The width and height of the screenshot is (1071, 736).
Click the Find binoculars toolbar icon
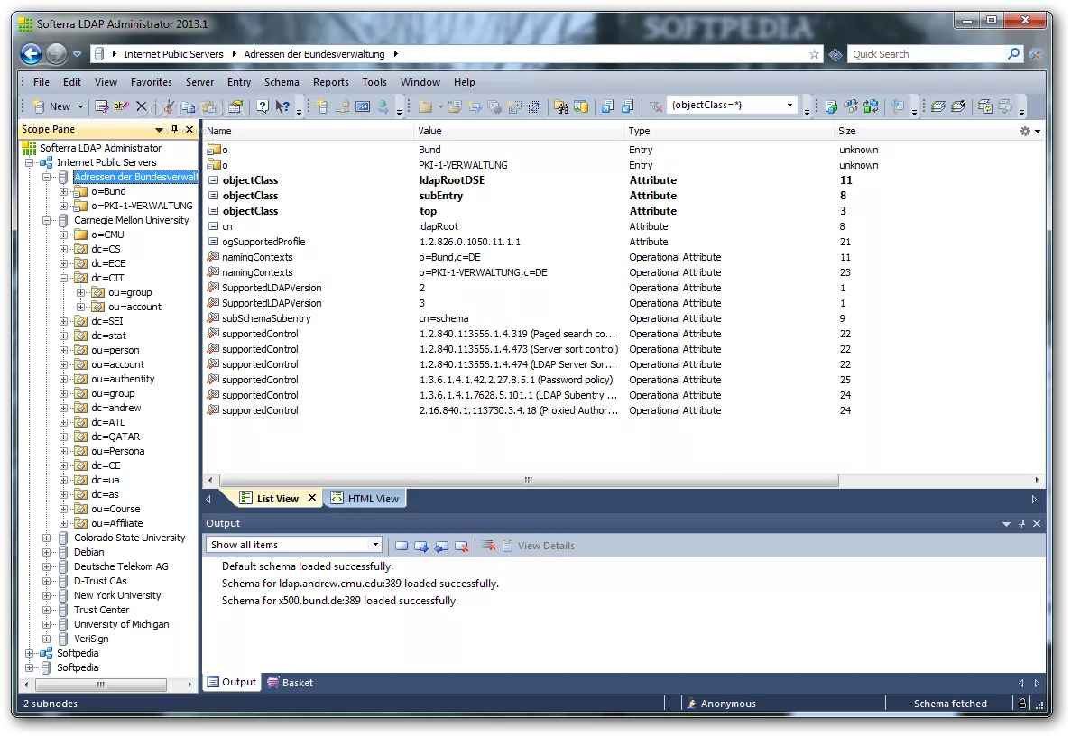[561, 106]
